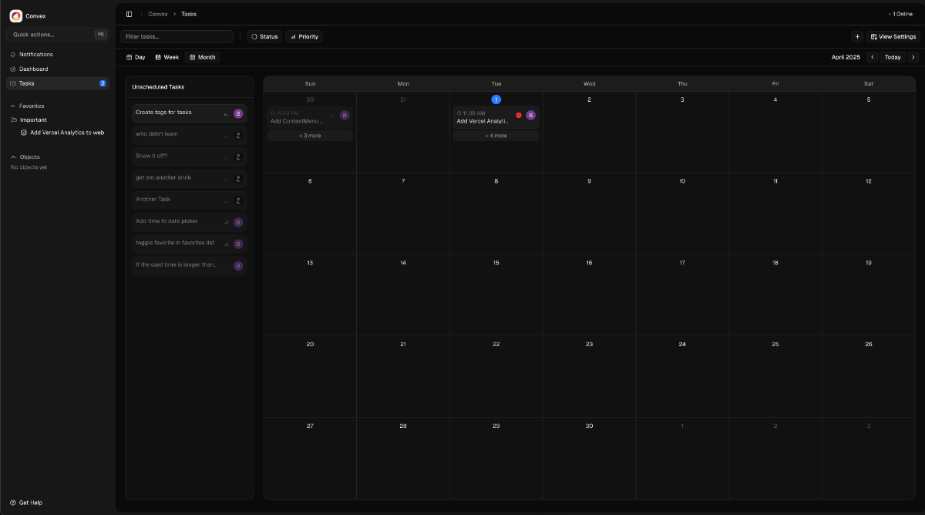Image resolution: width=925 pixels, height=515 pixels.
Task: Toggle the sidebar panel icon
Action: [129, 14]
